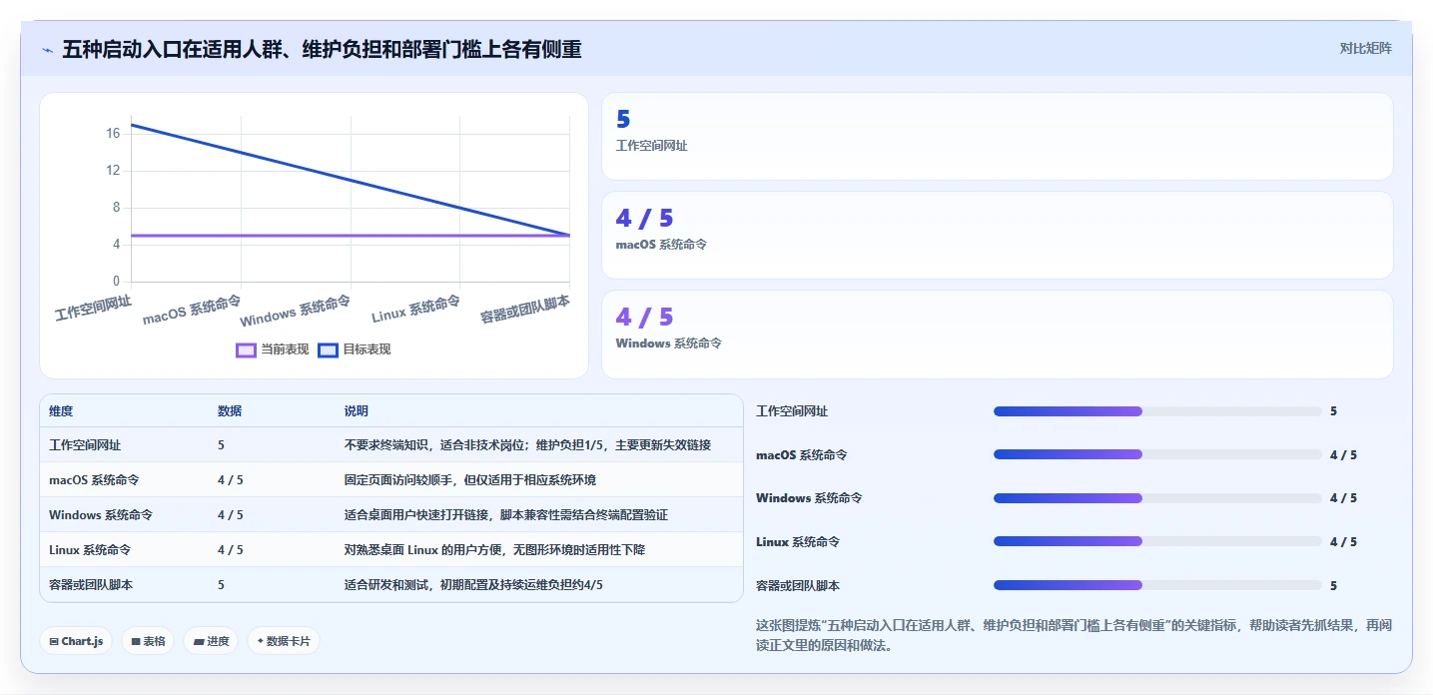Click the table description 适合桌面用户快速打开链接
This screenshot has width=1433, height=695.
(506, 515)
